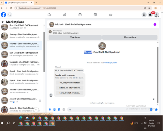Bookmark this page with the star icon
This screenshot has height=131, width=163.
[149, 8]
